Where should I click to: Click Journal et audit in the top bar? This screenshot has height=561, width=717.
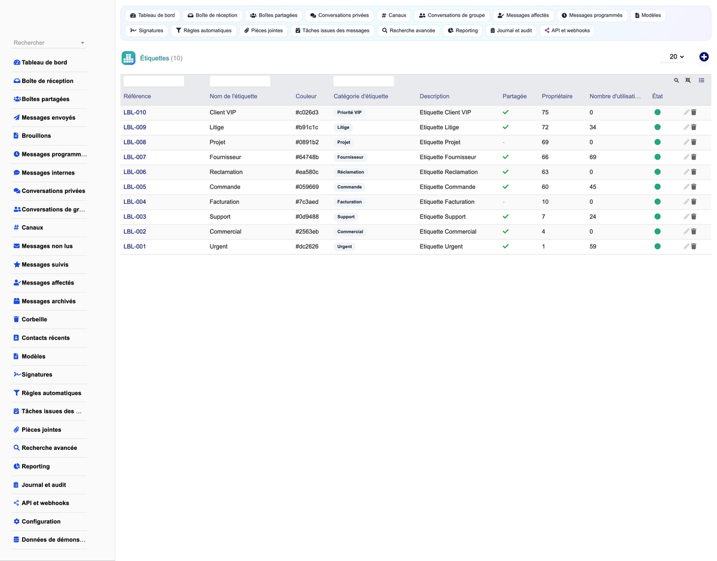[x=511, y=30]
